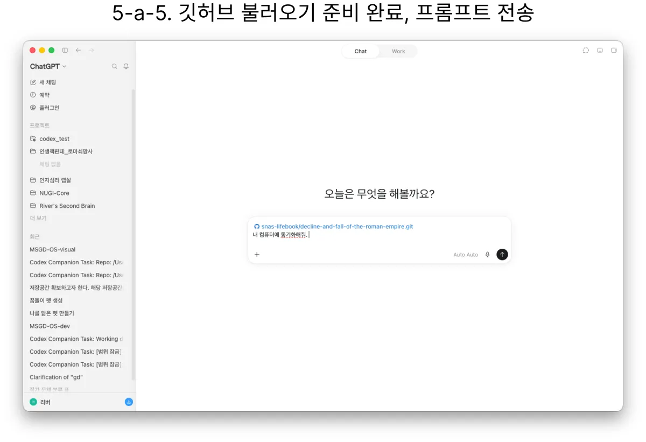Open search with the magnifier icon
This screenshot has width=646, height=442.
point(114,66)
